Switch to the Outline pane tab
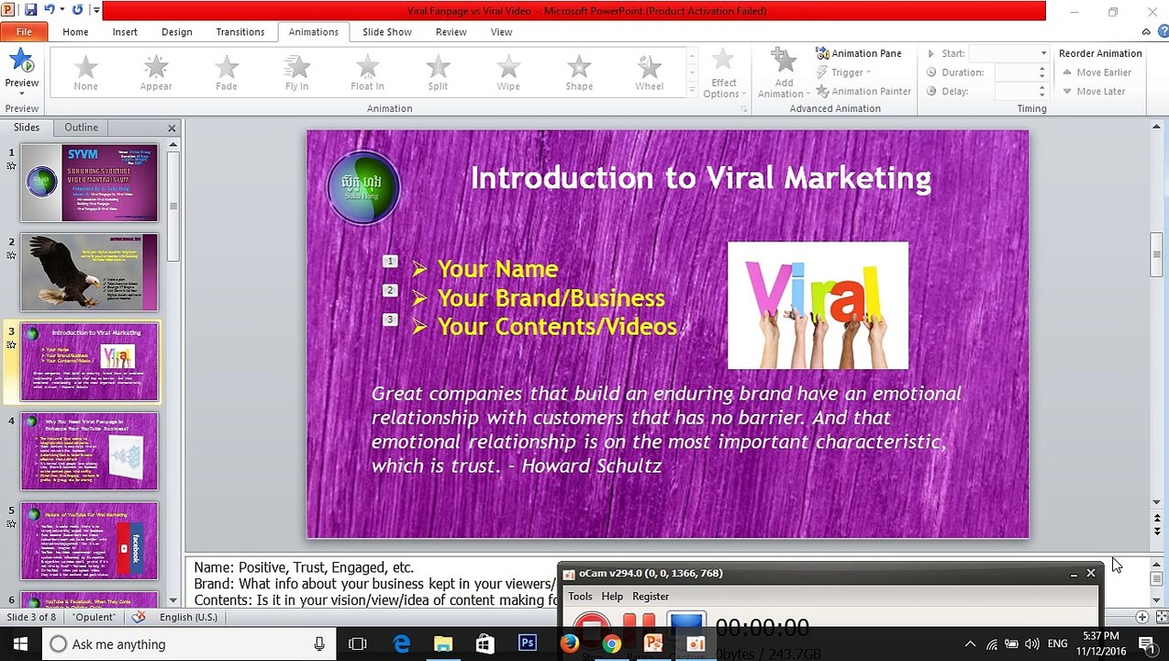 [x=81, y=128]
